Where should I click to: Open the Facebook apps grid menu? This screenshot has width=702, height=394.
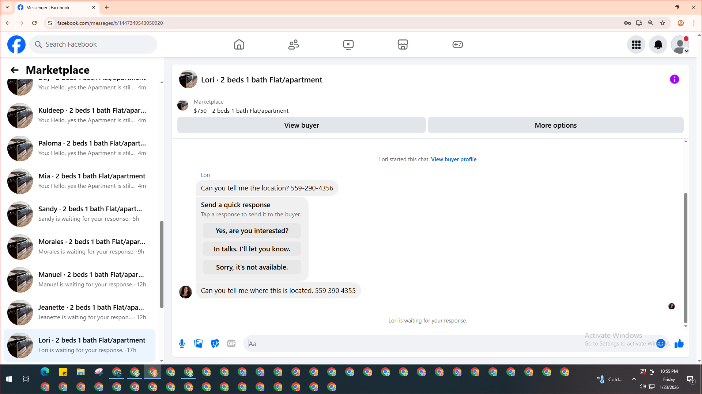(636, 45)
